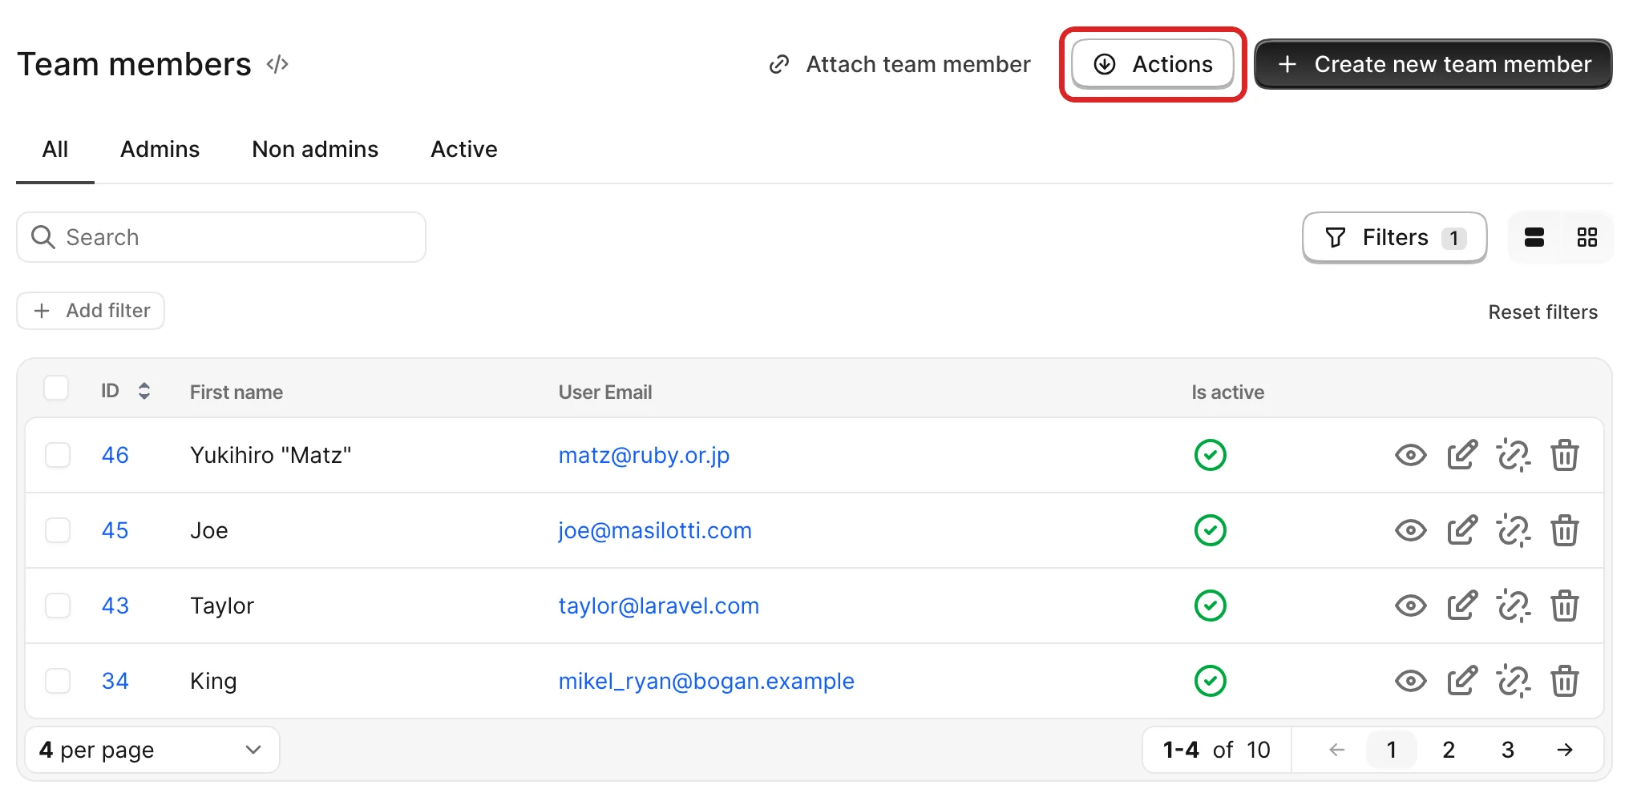Delete the Taylor row
The image size is (1629, 809).
pyautogui.click(x=1564, y=606)
